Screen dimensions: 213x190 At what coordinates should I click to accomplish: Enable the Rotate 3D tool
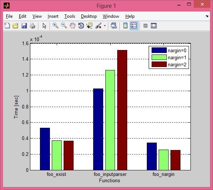(x=81, y=26)
